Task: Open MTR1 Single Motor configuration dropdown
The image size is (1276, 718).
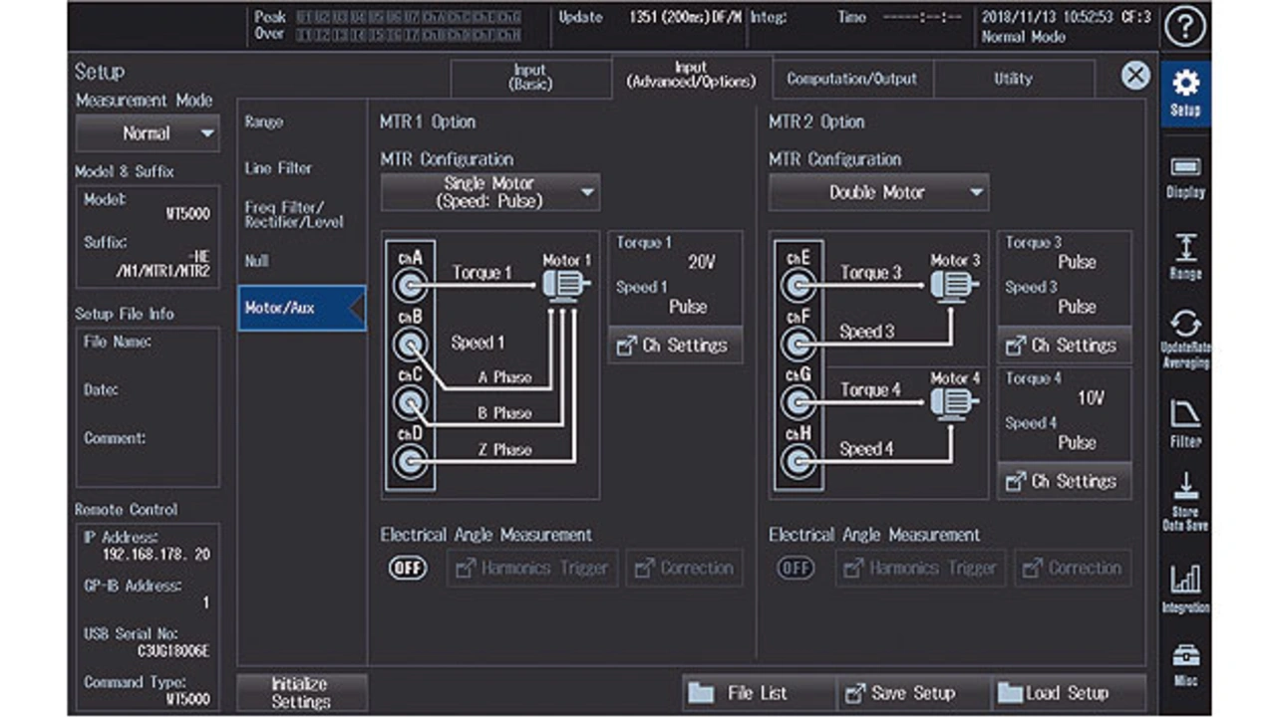Action: [x=489, y=192]
